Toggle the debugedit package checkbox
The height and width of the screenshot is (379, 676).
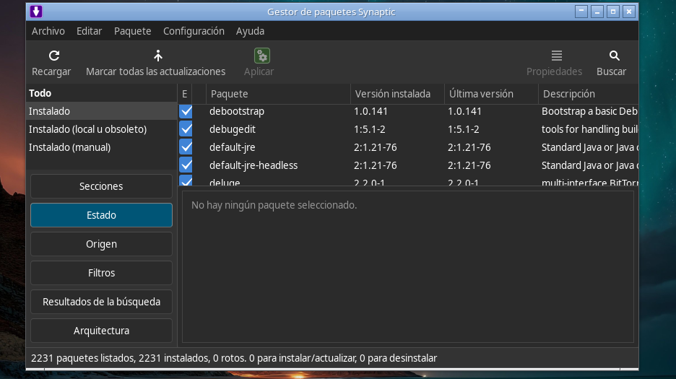point(186,129)
